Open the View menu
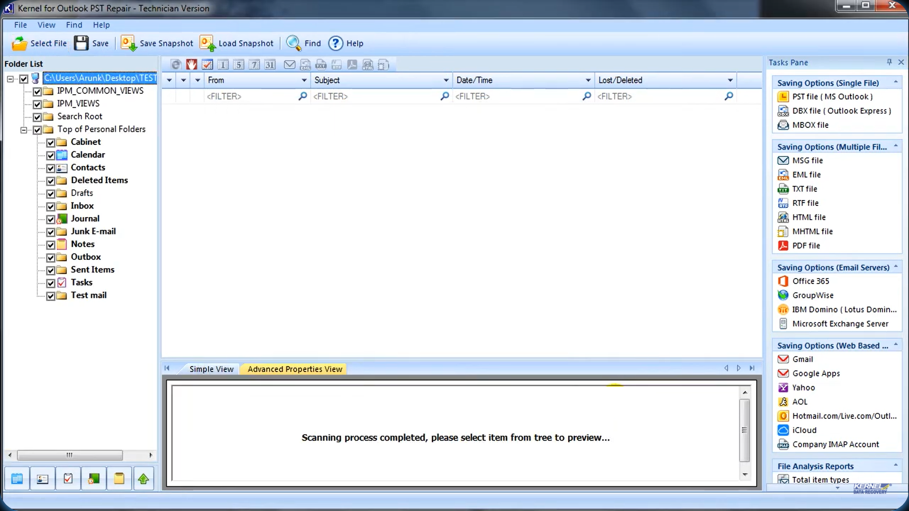Viewport: 909px width, 511px height. [x=46, y=25]
